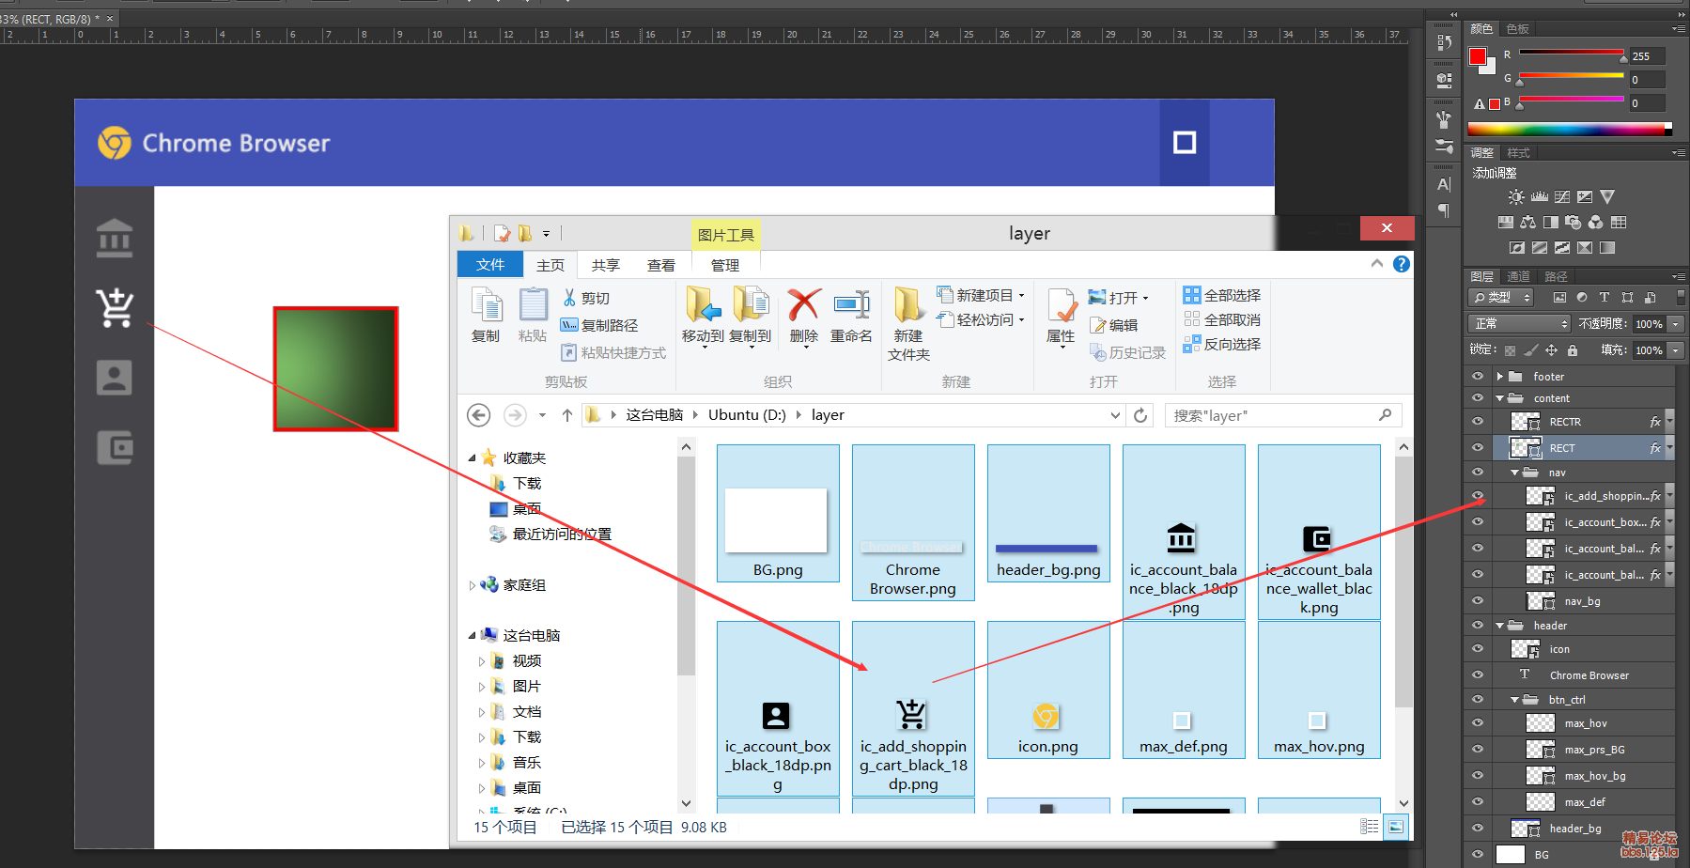Open the 通道 (Channels) panel tab
Screen dimensions: 1690x868
click(x=1518, y=276)
